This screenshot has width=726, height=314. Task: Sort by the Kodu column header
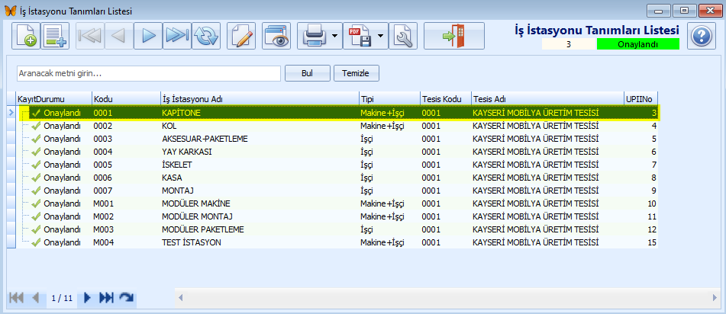[x=126, y=99]
